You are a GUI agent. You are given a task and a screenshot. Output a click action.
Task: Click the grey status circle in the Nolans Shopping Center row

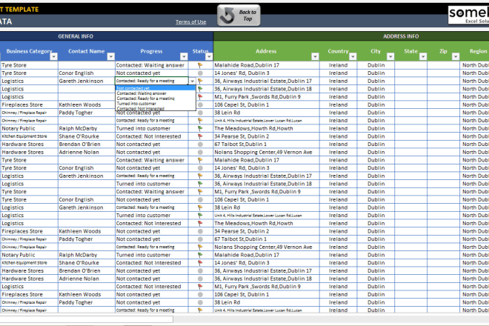click(200, 152)
